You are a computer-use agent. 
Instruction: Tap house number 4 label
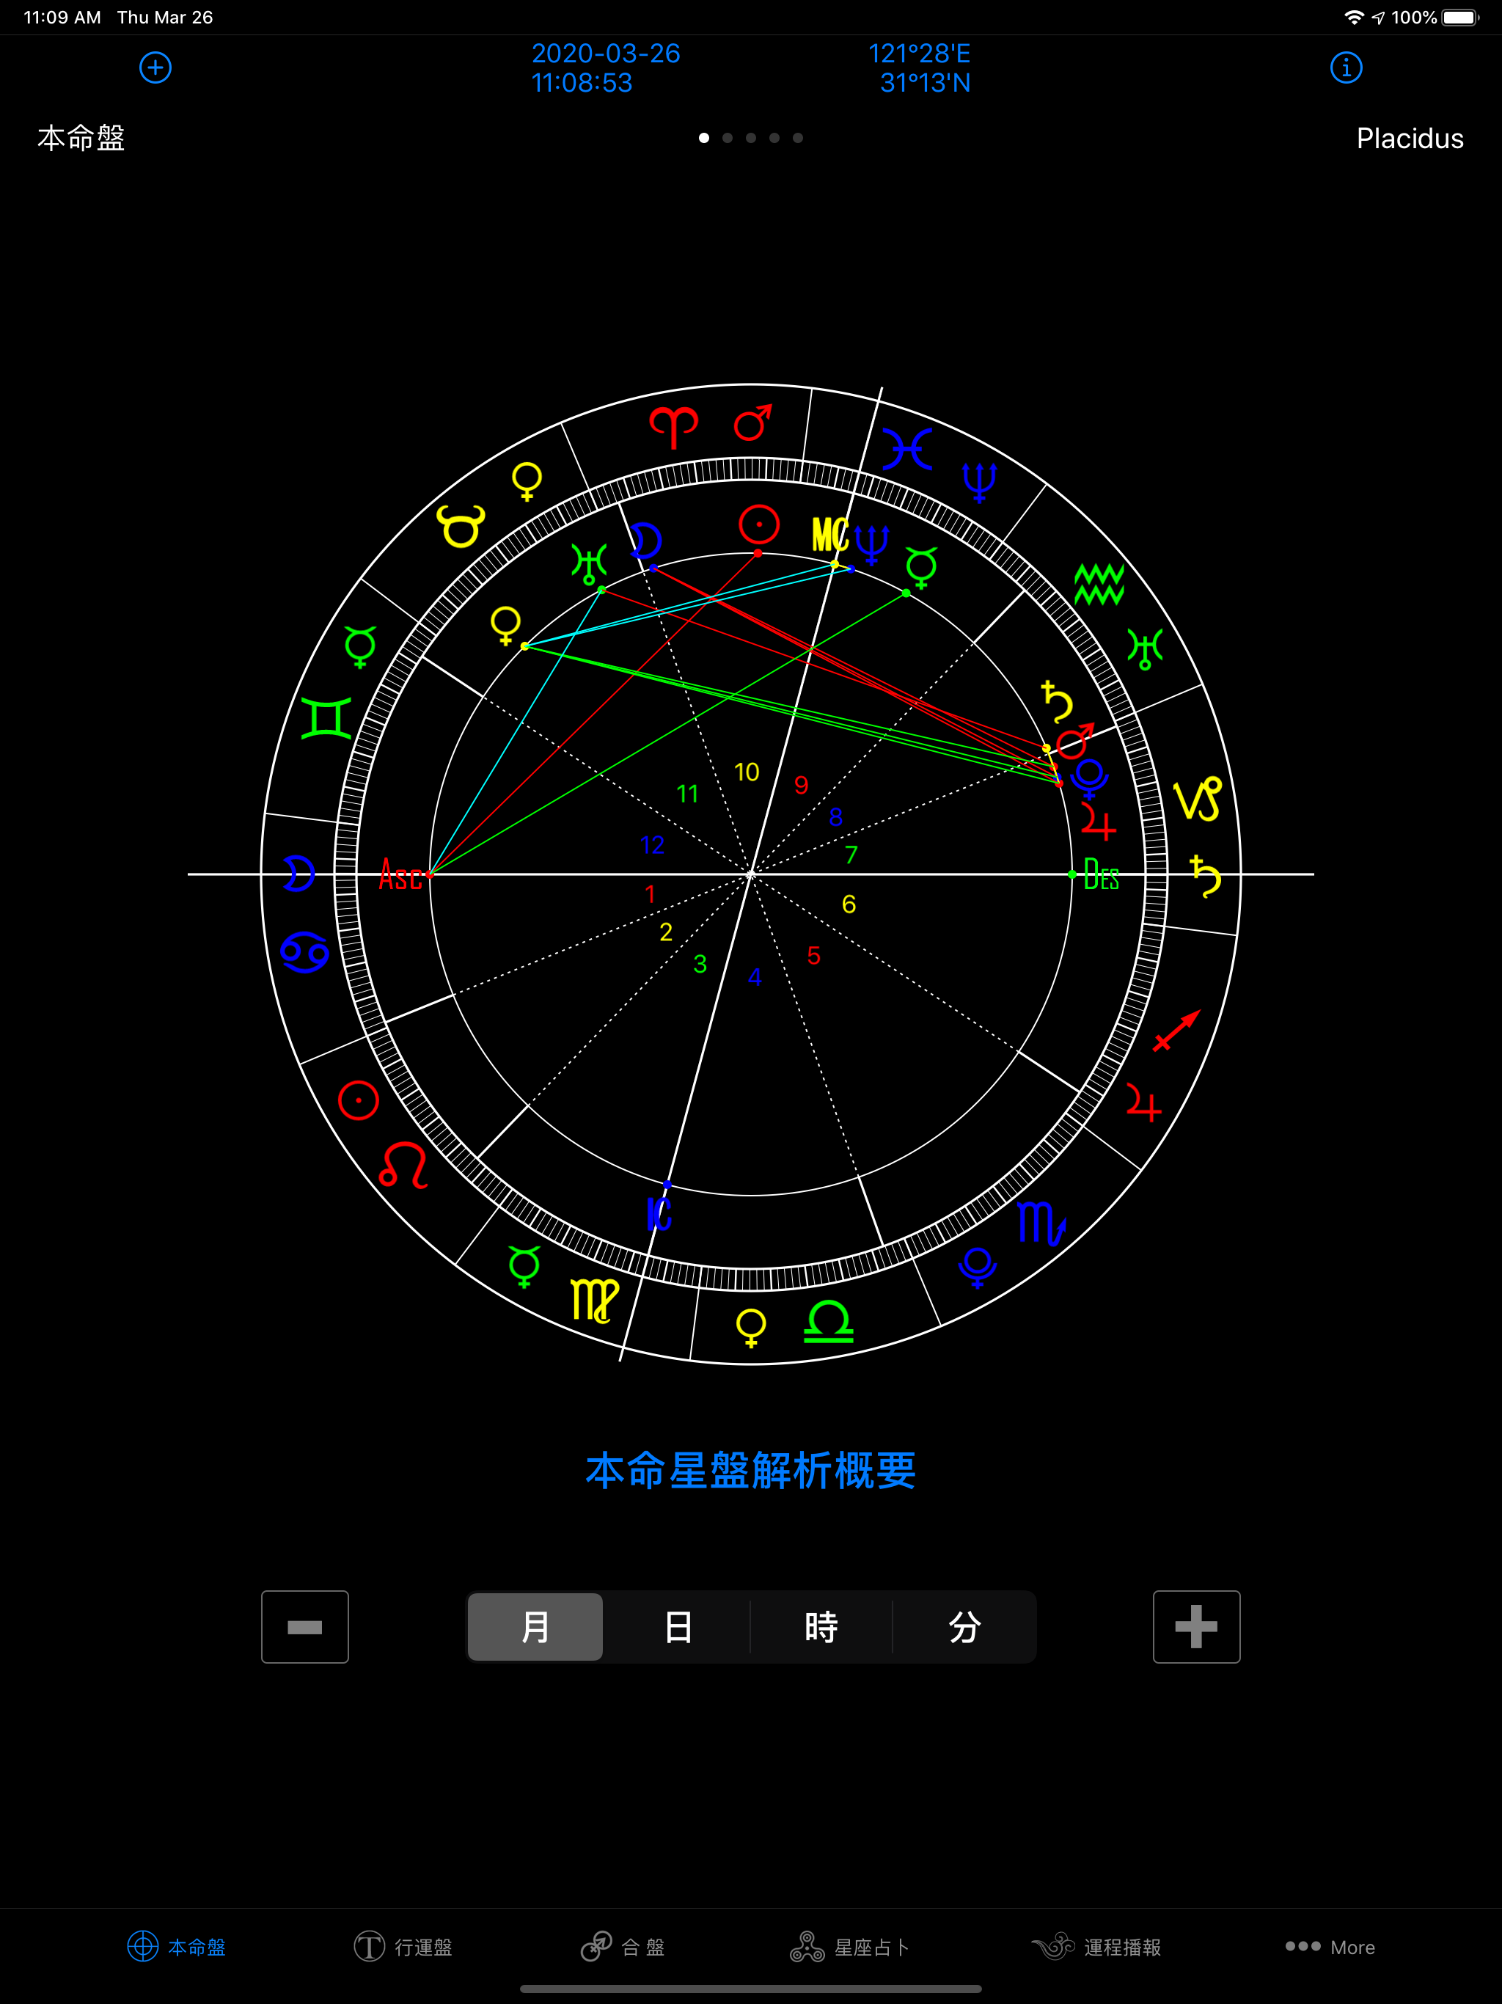(755, 976)
